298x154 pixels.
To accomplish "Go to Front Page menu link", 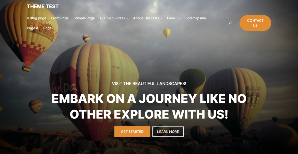I will pos(60,18).
